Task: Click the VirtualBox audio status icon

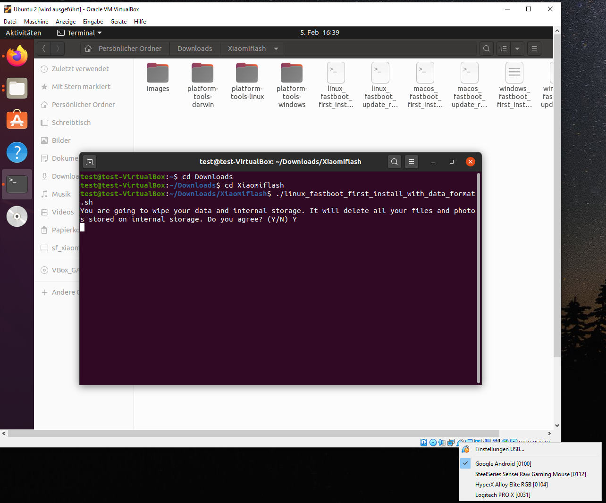Action: (442, 442)
